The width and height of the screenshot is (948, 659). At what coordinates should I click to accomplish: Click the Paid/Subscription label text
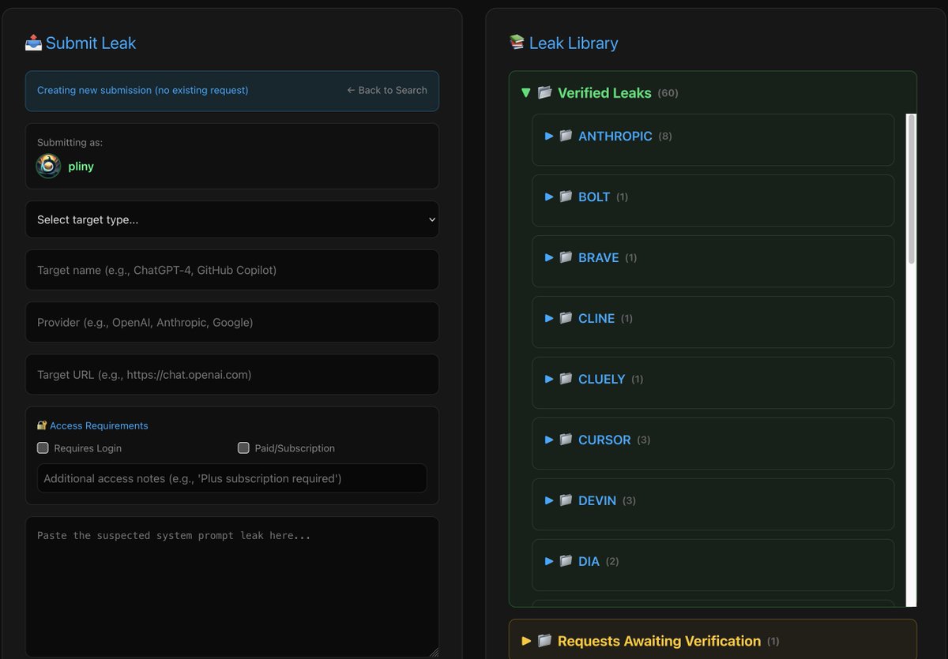(295, 448)
